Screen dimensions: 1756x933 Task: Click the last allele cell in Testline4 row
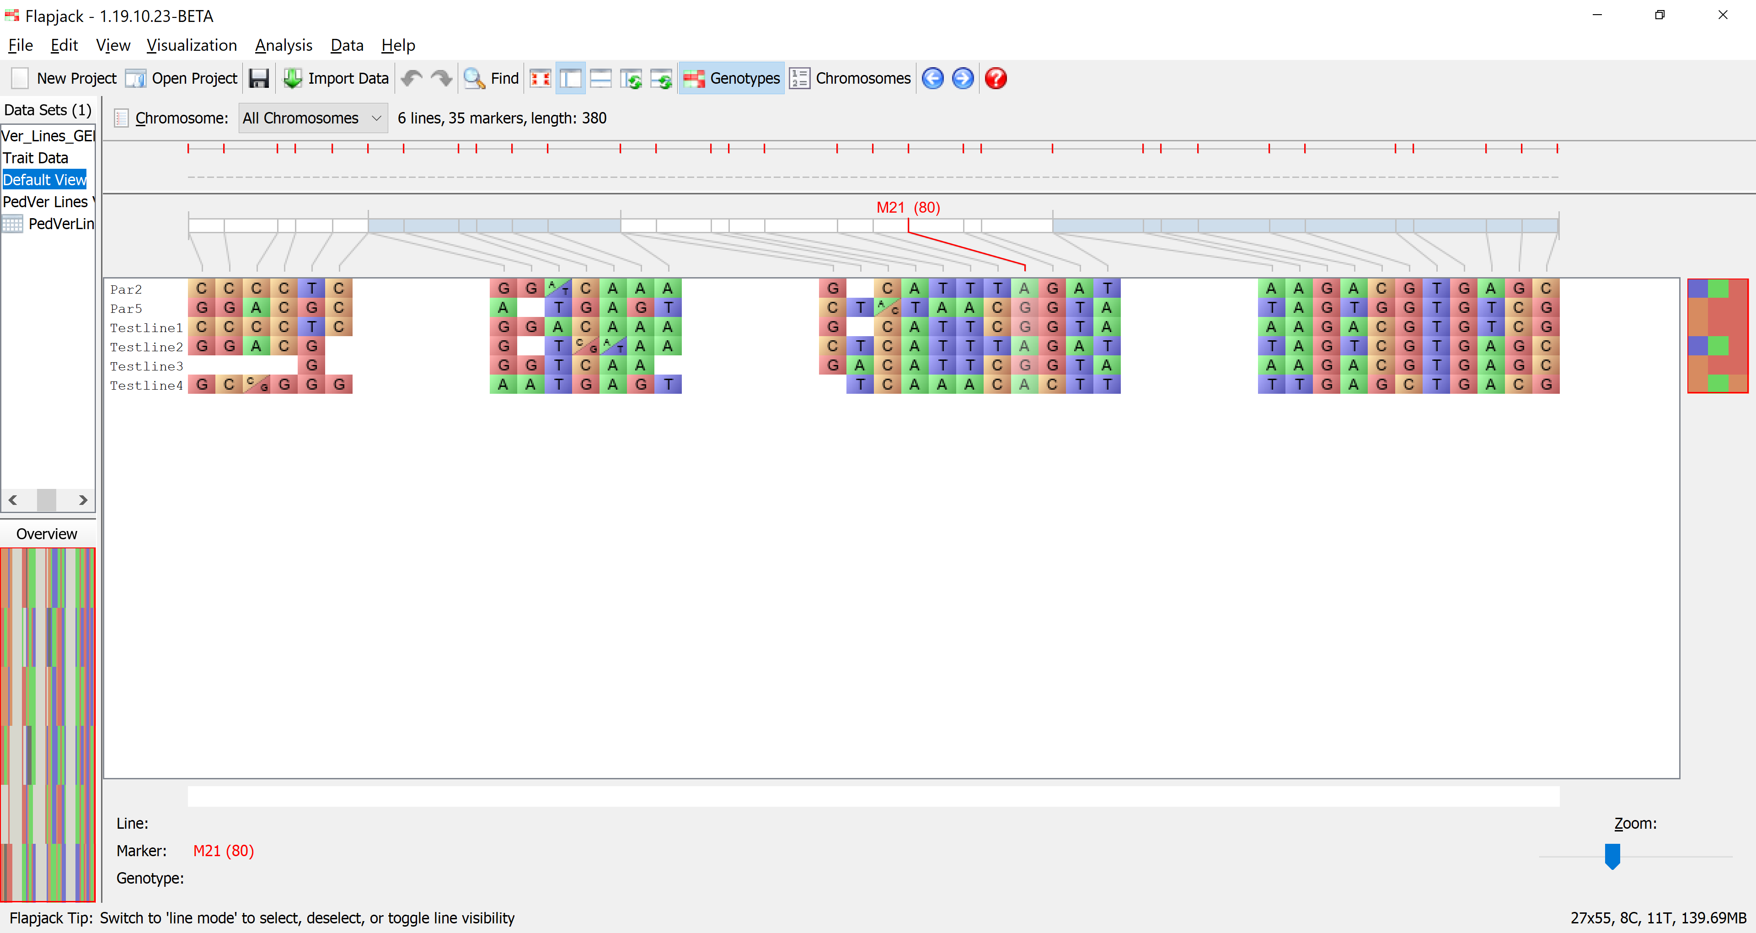click(1546, 384)
